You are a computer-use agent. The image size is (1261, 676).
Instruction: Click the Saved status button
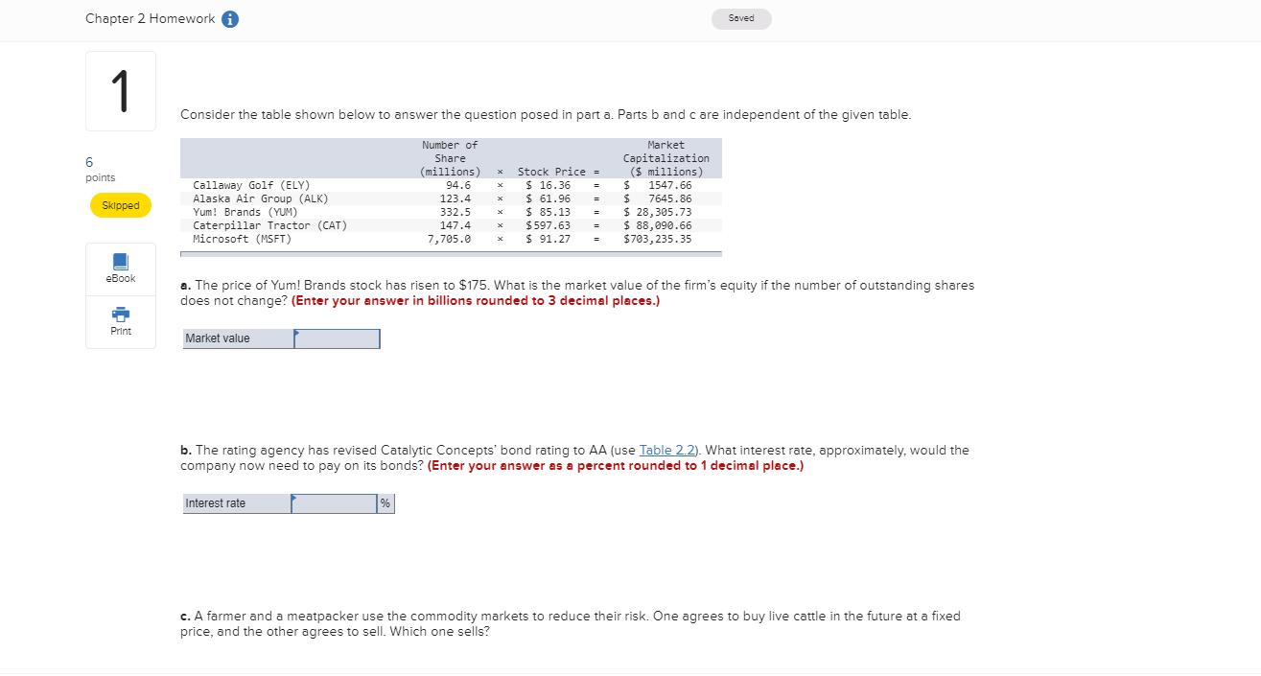click(741, 18)
